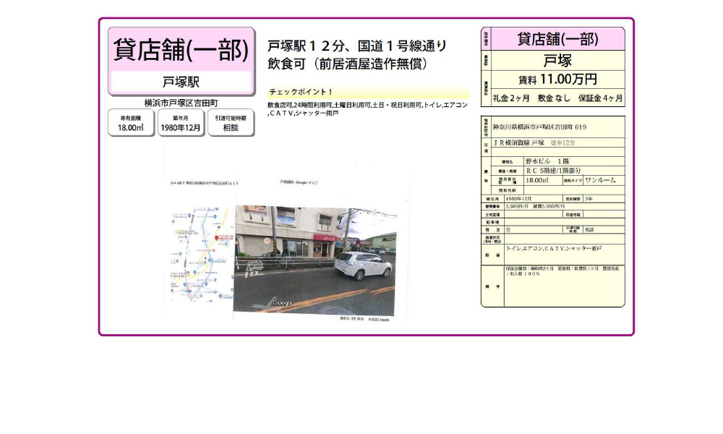Select the 間取タイプ ワンルーム cell
Screen dimensions: 723x434
click(x=602, y=179)
